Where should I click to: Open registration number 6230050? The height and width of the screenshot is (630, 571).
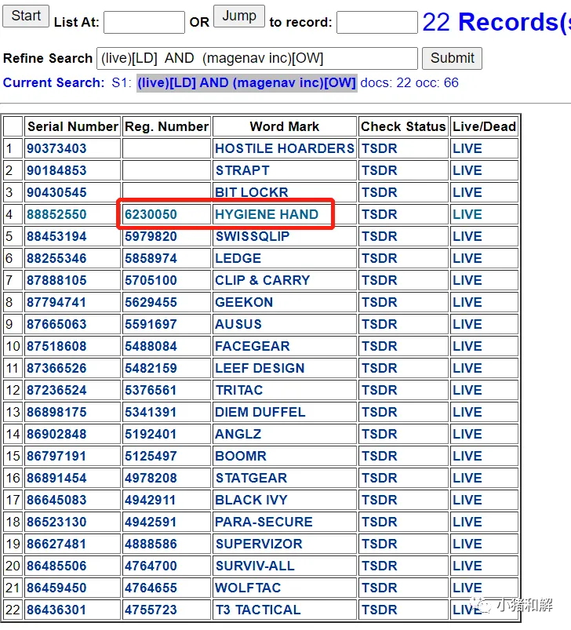point(151,214)
